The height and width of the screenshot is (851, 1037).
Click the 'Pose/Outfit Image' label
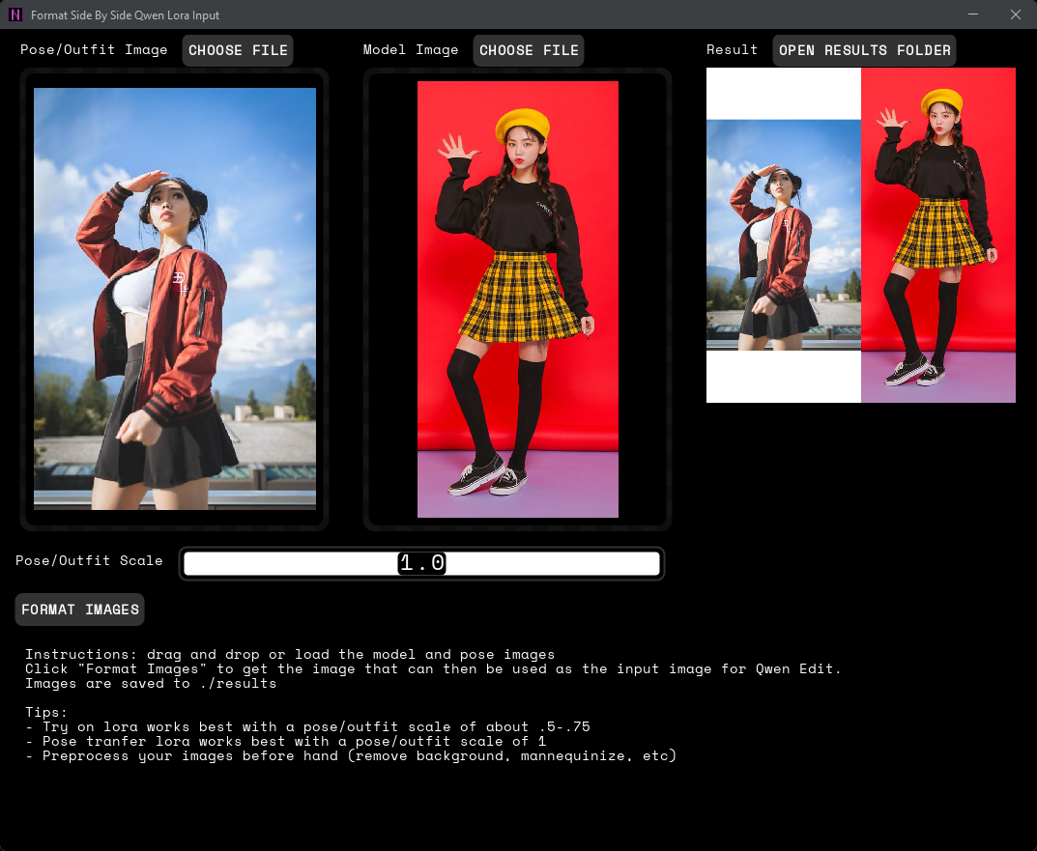(x=94, y=50)
